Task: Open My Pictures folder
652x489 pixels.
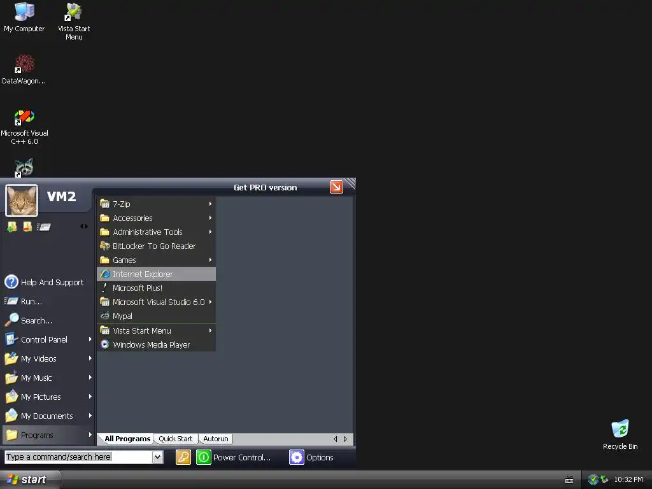Action: (x=48, y=397)
